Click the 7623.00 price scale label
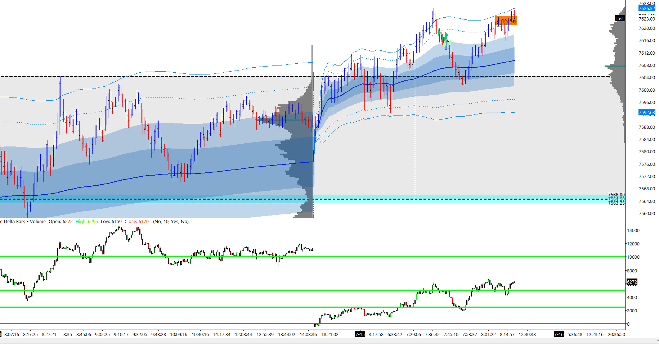Screen dimensions: 659x344 coord(647,19)
